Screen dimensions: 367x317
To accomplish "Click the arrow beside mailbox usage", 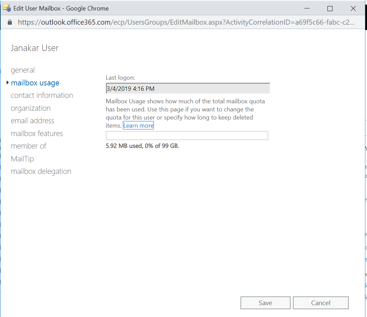I will [7, 82].
